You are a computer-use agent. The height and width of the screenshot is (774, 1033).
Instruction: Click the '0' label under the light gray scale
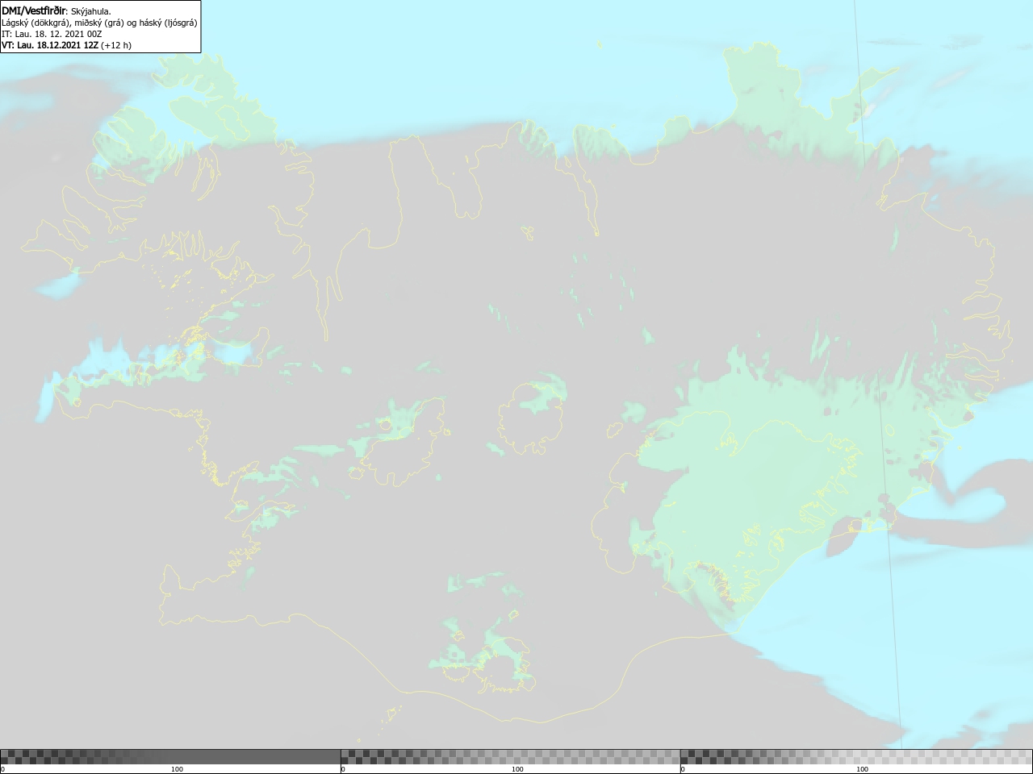point(684,769)
